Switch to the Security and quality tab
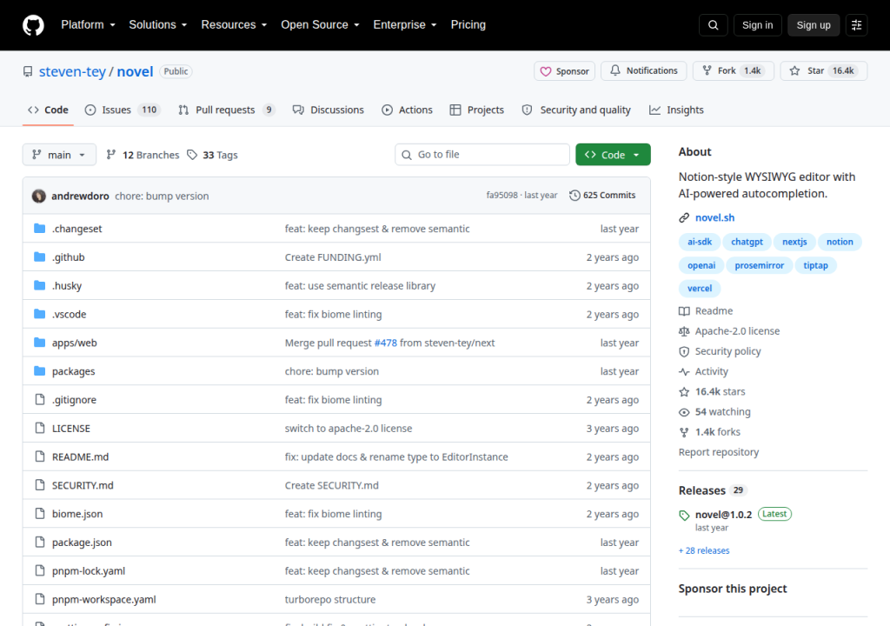This screenshot has width=890, height=626. (576, 110)
